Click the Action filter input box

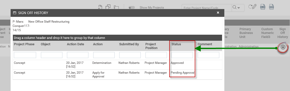[104, 55]
